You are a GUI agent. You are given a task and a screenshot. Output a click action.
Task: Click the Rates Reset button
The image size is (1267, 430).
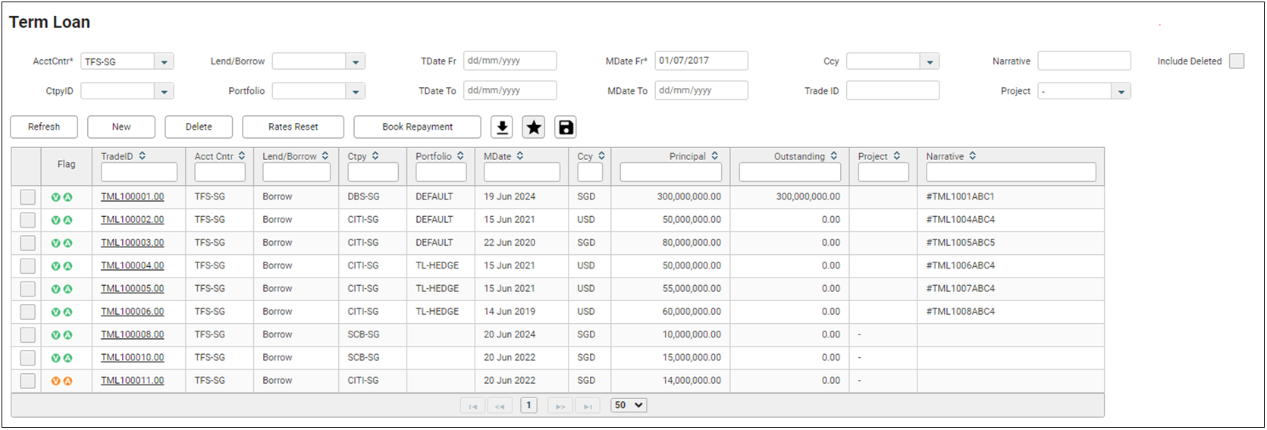point(293,127)
